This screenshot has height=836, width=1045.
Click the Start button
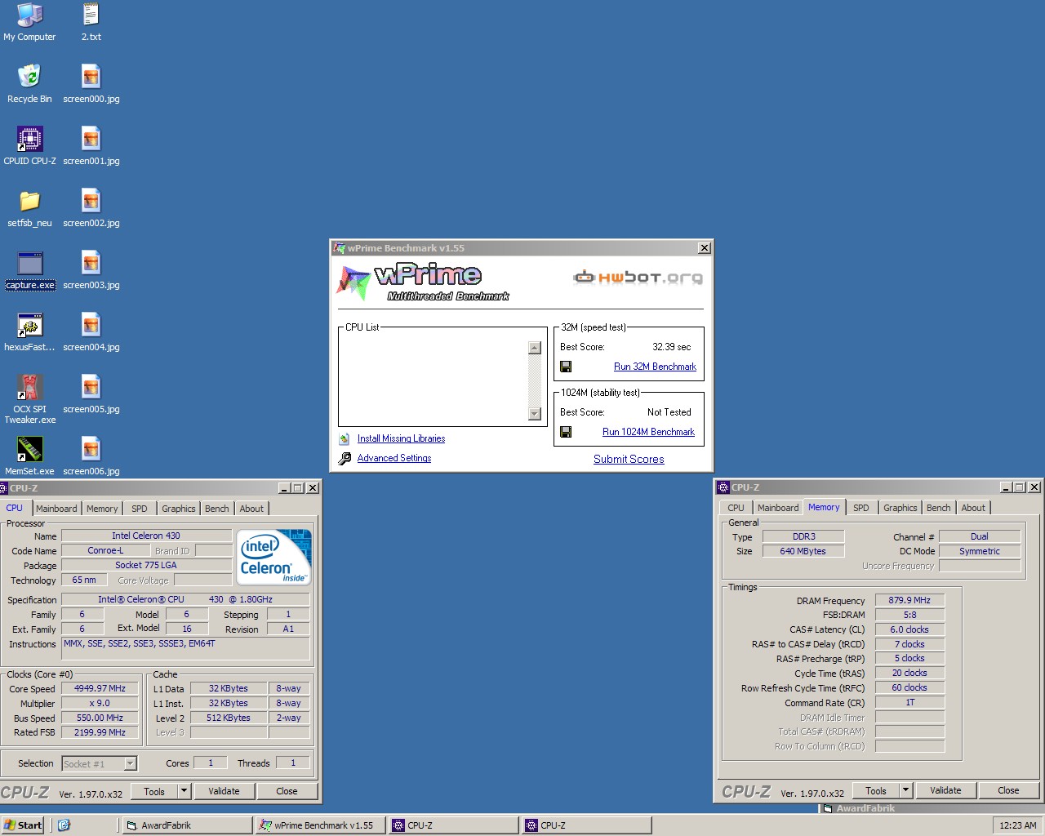[23, 825]
